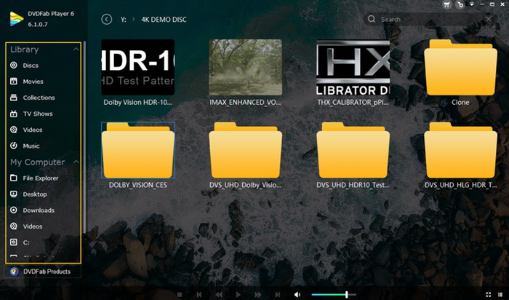This screenshot has width=509, height=300.
Task: Collapse the My Computer section
Action: [76, 162]
